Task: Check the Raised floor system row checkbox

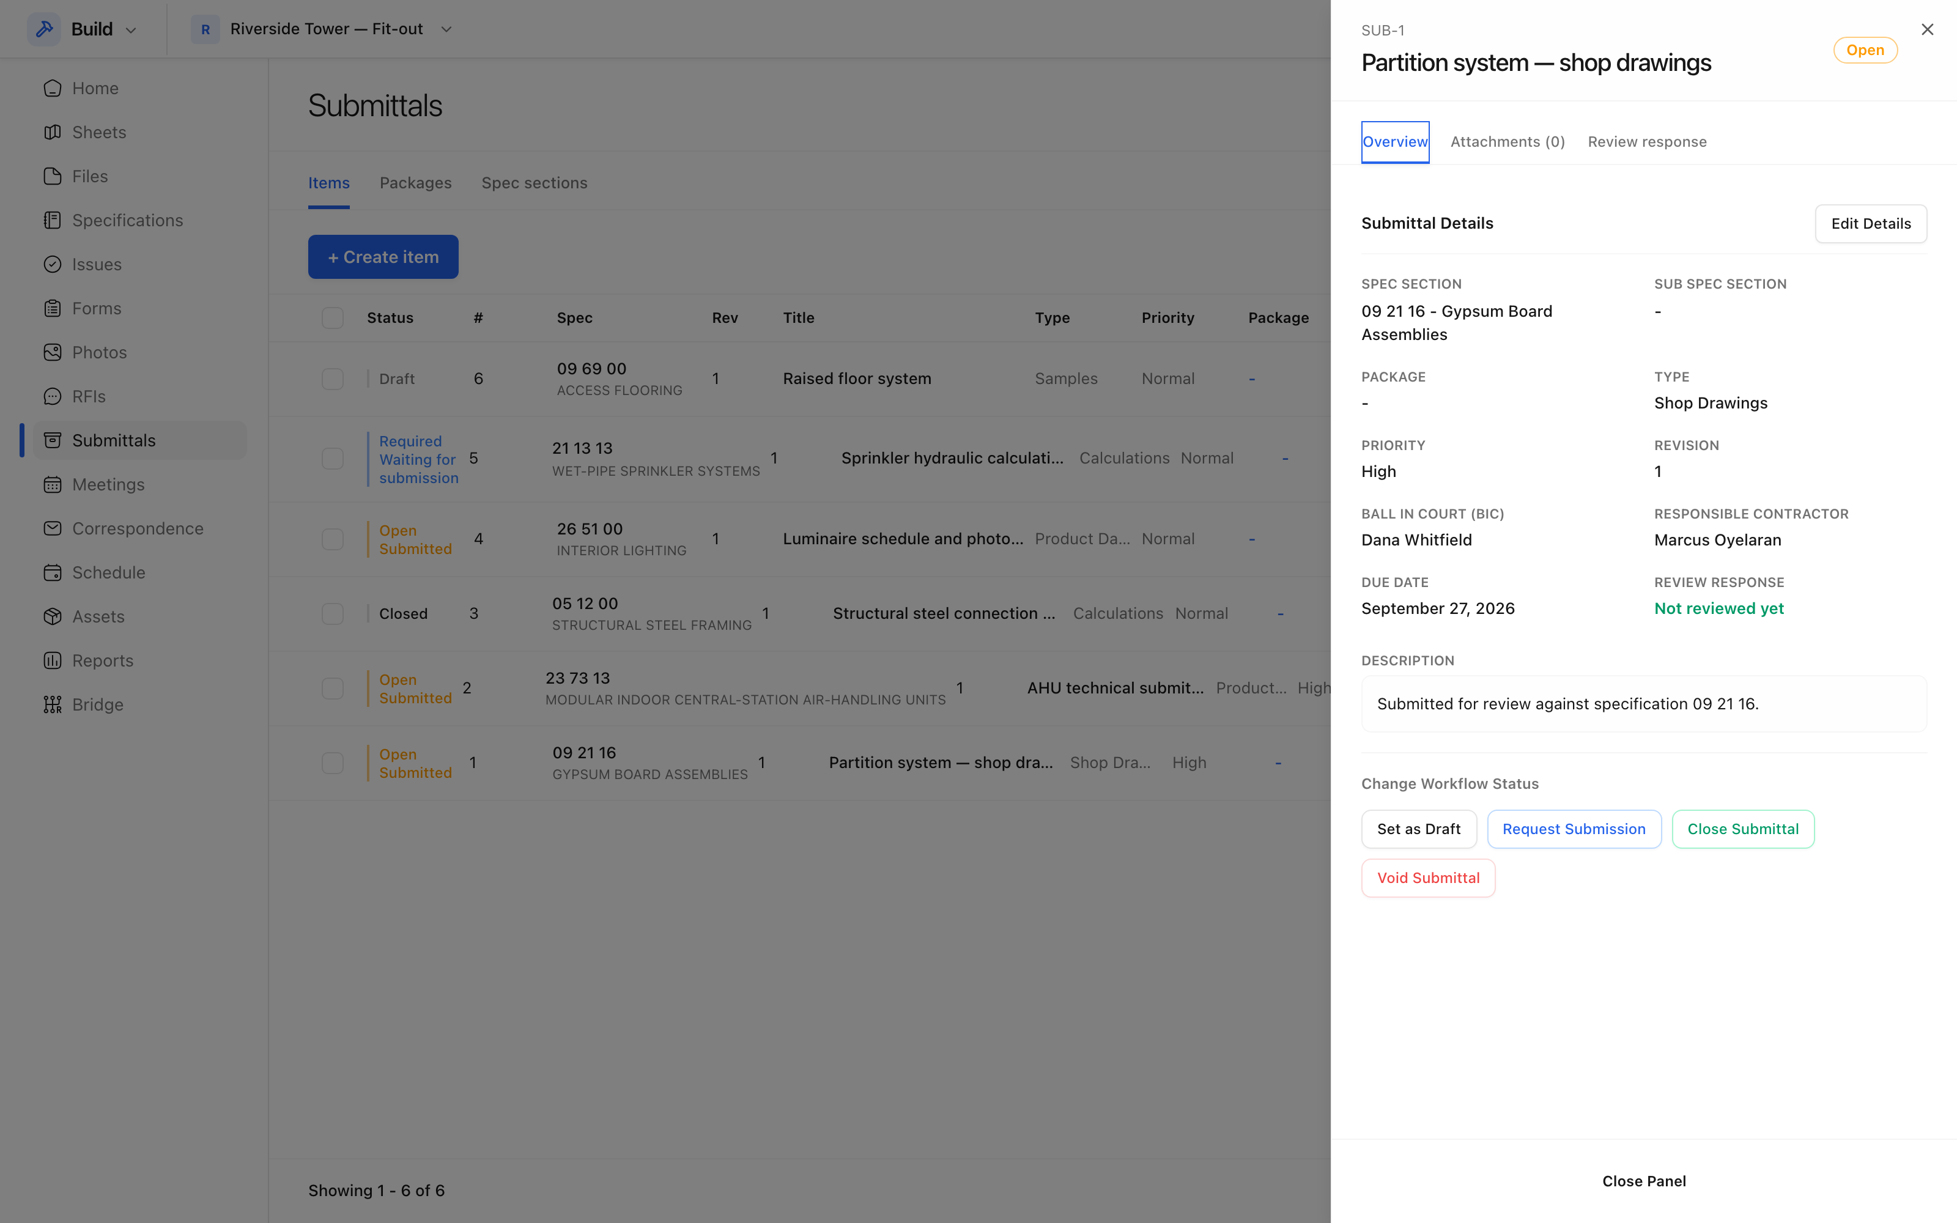Action: [x=332, y=379]
